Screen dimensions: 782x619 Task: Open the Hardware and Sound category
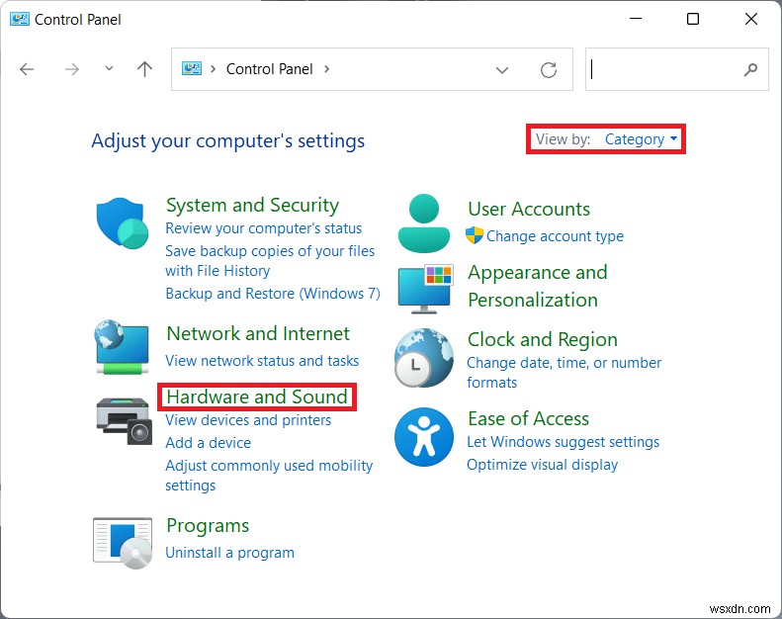point(257,397)
